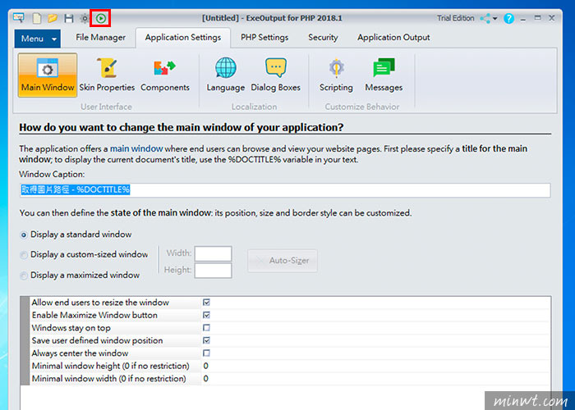Toggle Enable Maximize Window button checkbox
This screenshot has height=410, width=575.
point(206,315)
